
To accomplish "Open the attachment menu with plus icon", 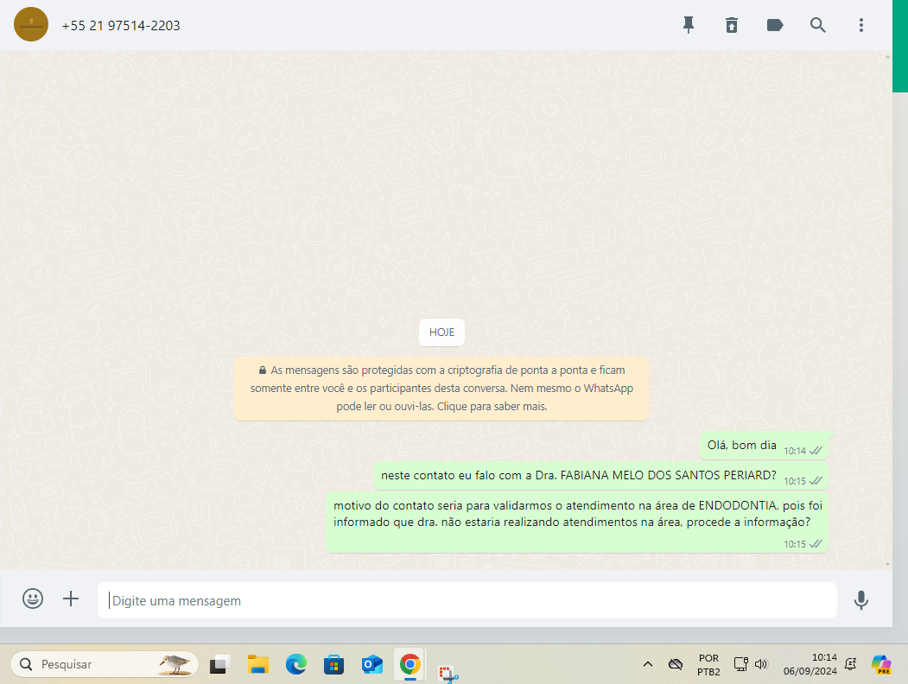I will pos(71,599).
